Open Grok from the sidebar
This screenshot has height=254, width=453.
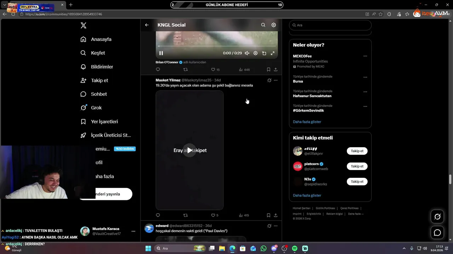pyautogui.click(x=91, y=108)
